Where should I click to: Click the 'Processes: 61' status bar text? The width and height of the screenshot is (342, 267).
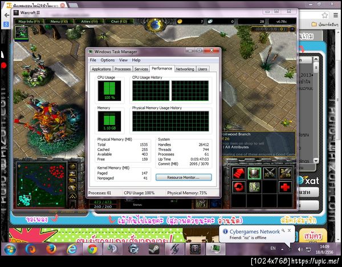click(100, 193)
